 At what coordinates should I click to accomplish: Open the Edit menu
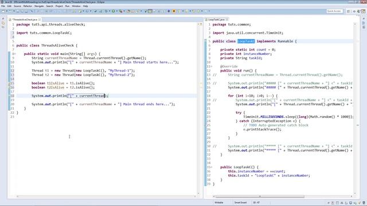coord(9,6)
